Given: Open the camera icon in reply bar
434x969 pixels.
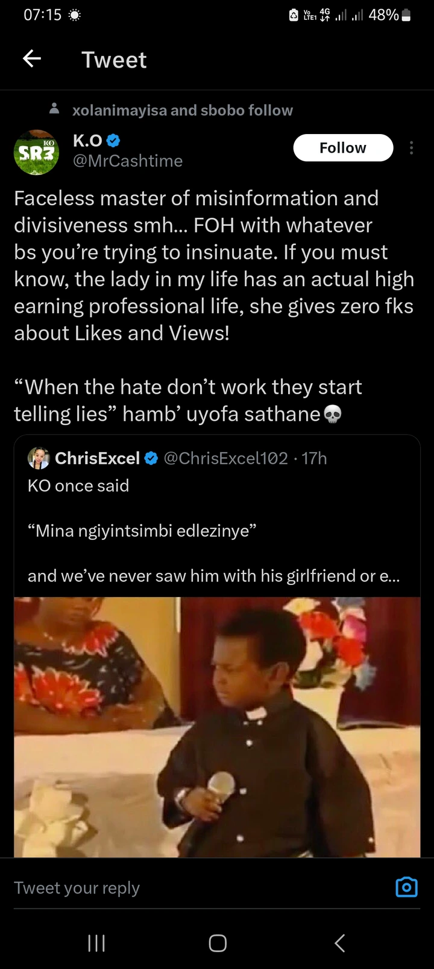Looking at the screenshot, I should click(406, 886).
